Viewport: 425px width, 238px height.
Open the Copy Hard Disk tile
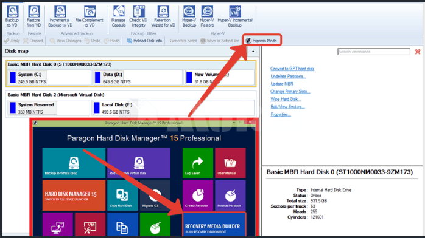122,195
